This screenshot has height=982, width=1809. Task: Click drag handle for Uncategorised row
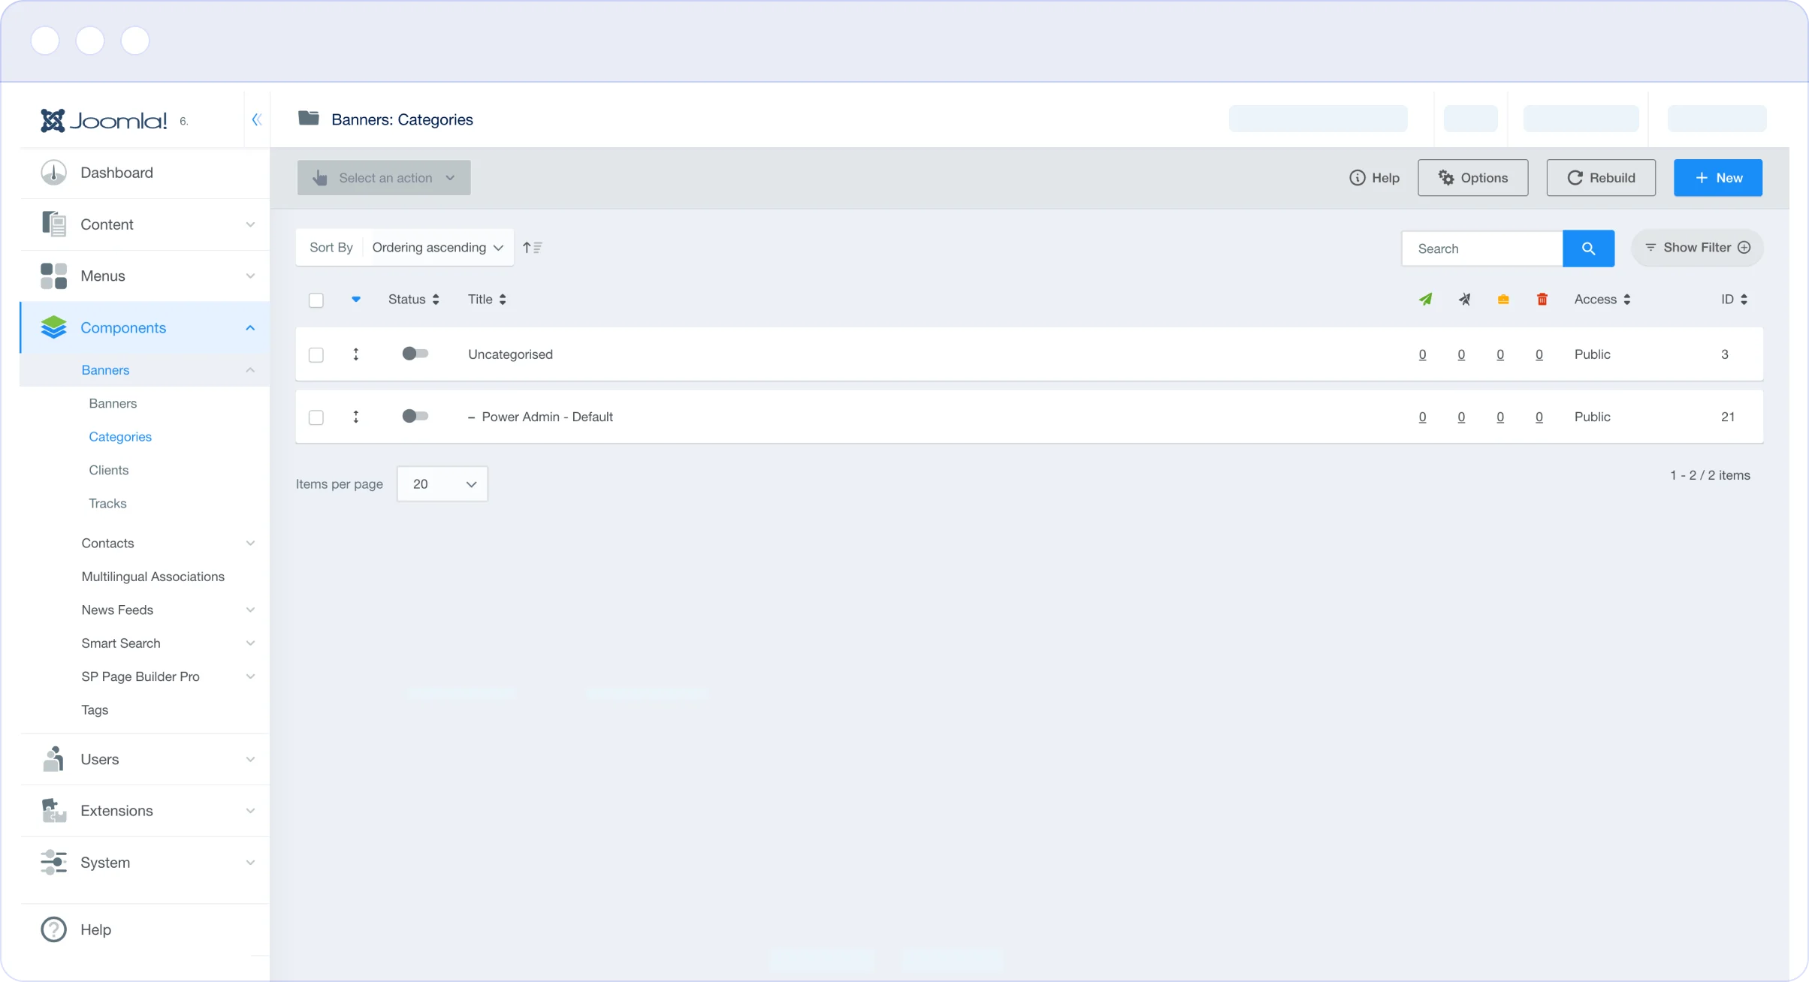[x=356, y=354]
